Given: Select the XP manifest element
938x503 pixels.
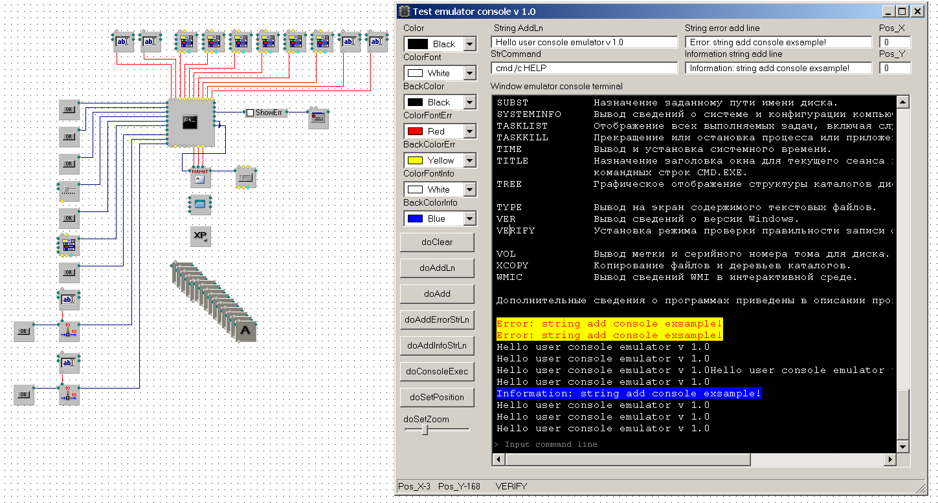Looking at the screenshot, I should 200,237.
